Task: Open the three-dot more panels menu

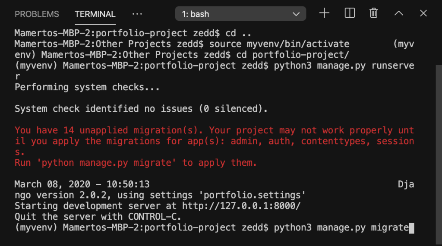Action: click(x=137, y=14)
